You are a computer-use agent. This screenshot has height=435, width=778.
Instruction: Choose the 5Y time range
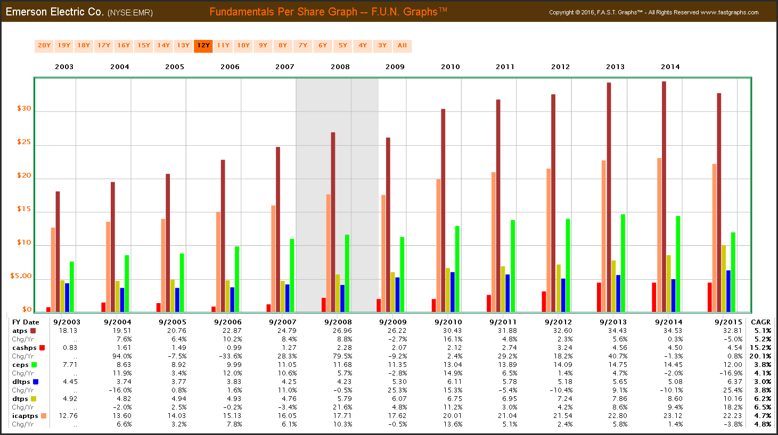click(343, 46)
